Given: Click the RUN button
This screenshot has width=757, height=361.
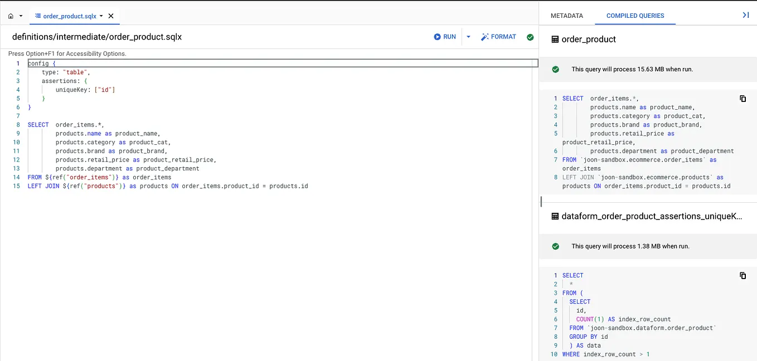Looking at the screenshot, I should tap(445, 37).
